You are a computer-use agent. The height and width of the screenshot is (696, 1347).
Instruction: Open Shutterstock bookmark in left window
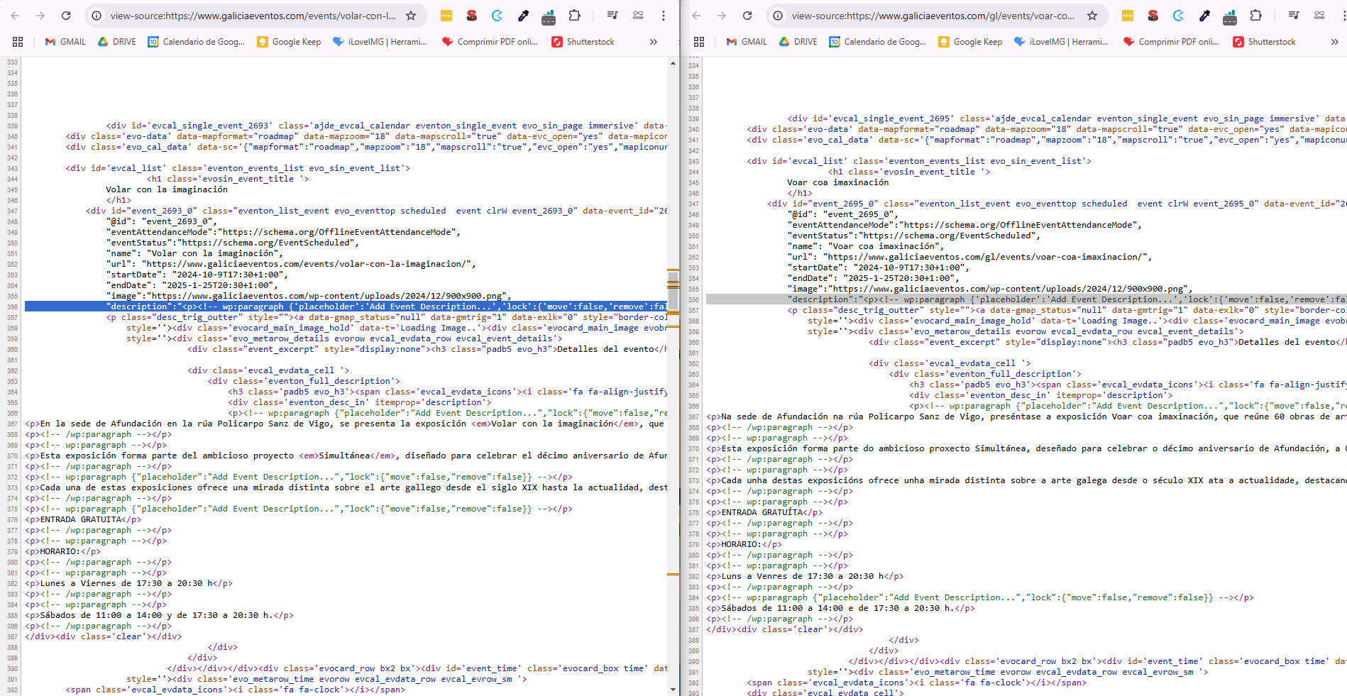click(x=583, y=42)
